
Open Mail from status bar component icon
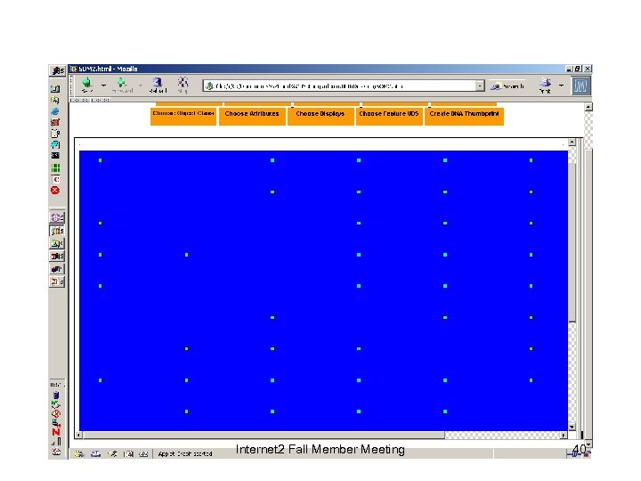tap(95, 453)
